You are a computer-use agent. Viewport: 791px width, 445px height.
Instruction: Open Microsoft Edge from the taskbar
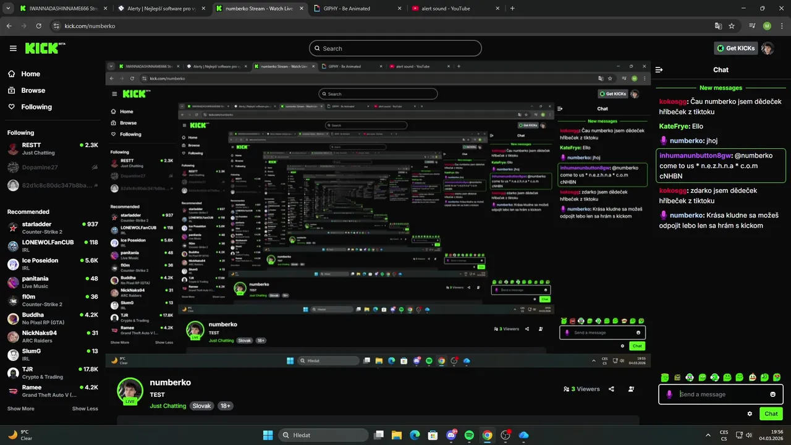pos(415,435)
